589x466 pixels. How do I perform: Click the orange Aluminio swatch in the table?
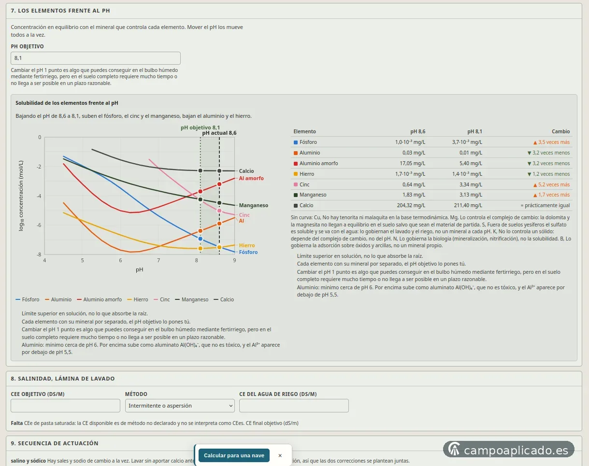point(296,153)
